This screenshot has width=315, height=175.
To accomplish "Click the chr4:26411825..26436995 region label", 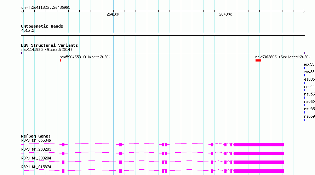I will 46,7.
